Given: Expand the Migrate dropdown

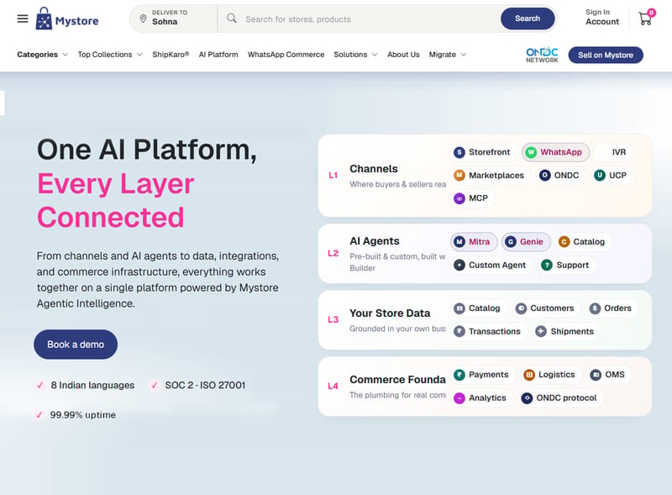Looking at the screenshot, I should [x=448, y=55].
